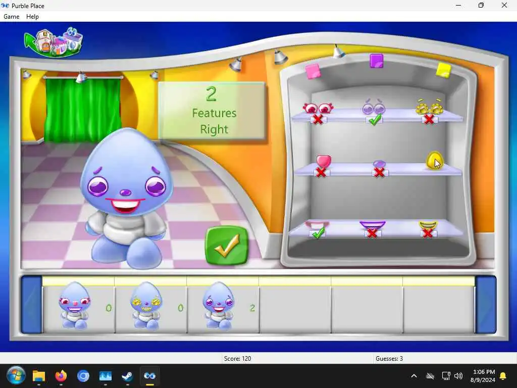This screenshot has width=517, height=388.
Task: Click the network icon in system tray
Action: [x=446, y=376]
